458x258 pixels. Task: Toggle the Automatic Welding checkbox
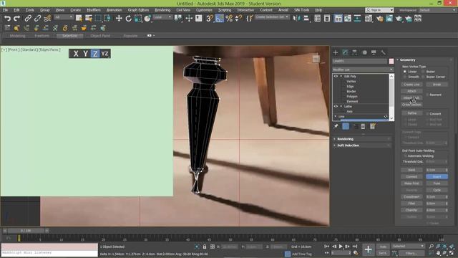point(405,156)
